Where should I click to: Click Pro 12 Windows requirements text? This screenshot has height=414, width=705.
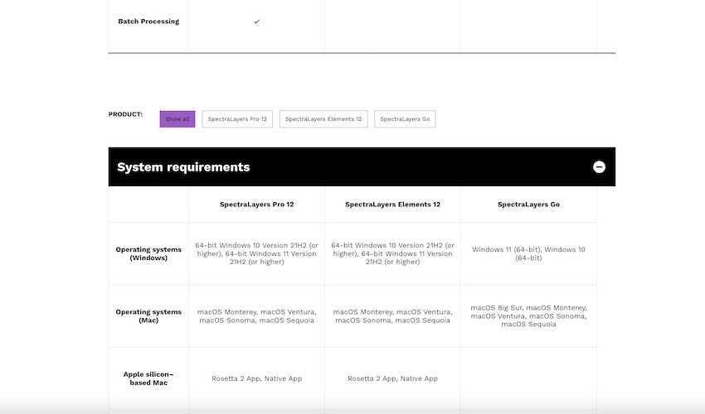tap(256, 253)
